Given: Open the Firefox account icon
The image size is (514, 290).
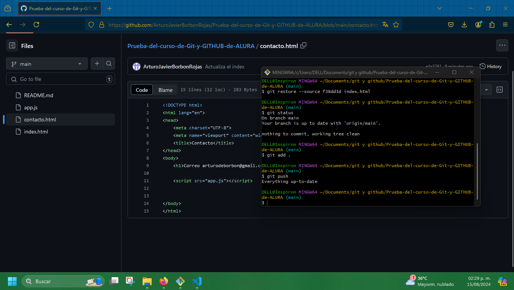Looking at the screenshot, I should click(x=478, y=25).
